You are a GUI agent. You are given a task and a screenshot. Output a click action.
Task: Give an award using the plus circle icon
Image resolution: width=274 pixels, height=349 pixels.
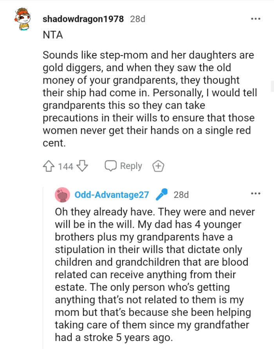(159, 166)
